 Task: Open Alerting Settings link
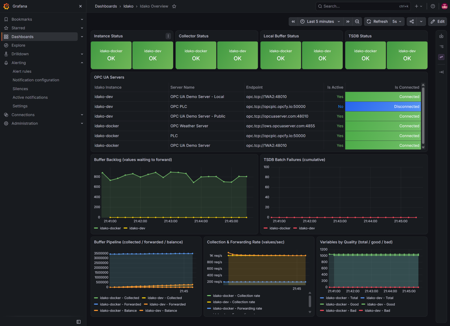coord(20,106)
